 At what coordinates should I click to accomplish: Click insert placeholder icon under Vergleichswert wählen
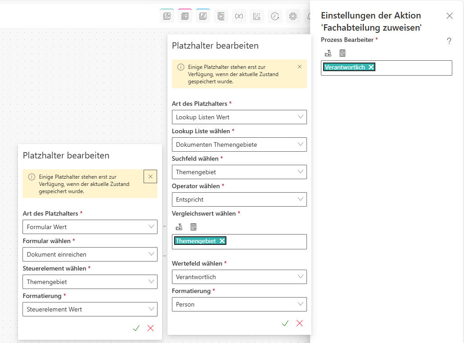pos(179,227)
